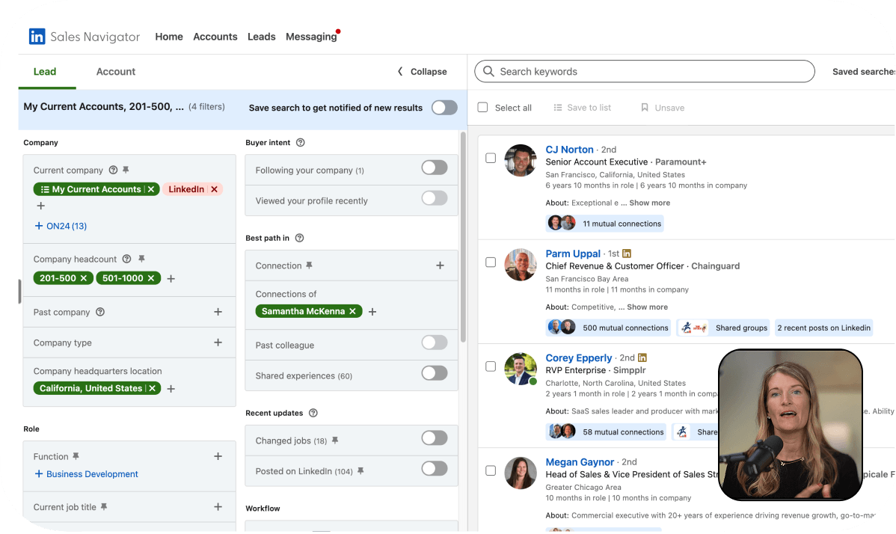
Task: Add the Business Development function suggestion
Action: 87,474
